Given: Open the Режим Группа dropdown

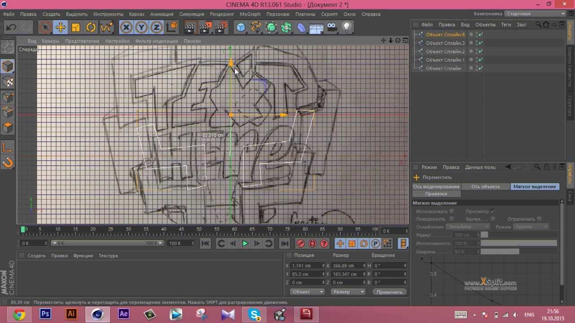Looking at the screenshot, I should (x=531, y=227).
